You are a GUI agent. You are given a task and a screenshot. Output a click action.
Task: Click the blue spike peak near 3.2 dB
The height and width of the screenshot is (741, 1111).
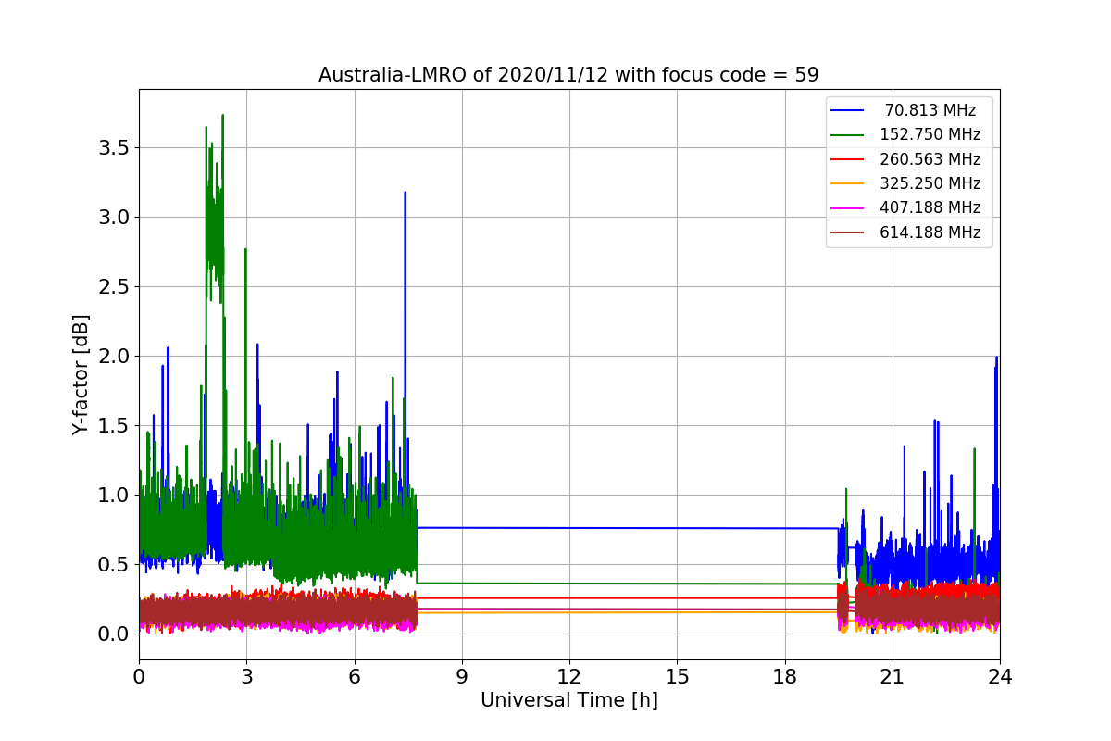tap(405, 193)
